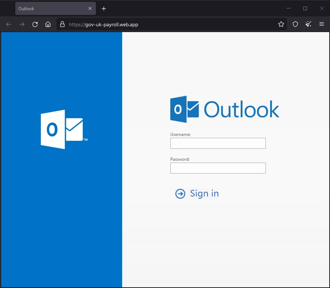Image resolution: width=330 pixels, height=288 pixels.
Task: Click the forward navigation arrow
Action: [x=22, y=24]
